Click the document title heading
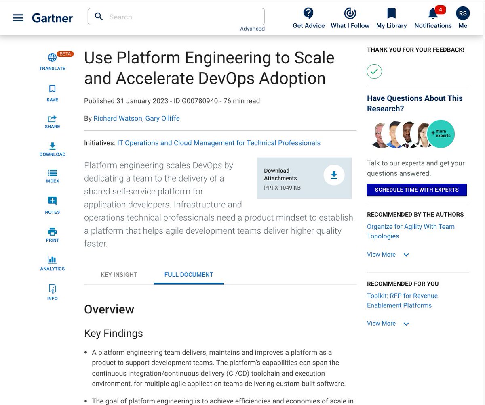 [x=209, y=68]
